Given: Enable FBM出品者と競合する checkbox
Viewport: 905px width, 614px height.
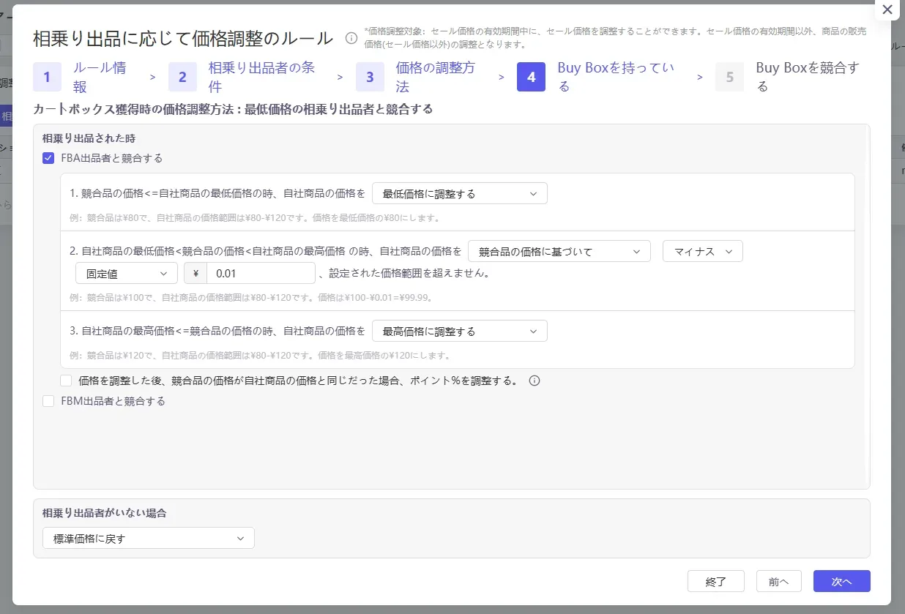Looking at the screenshot, I should click(48, 401).
